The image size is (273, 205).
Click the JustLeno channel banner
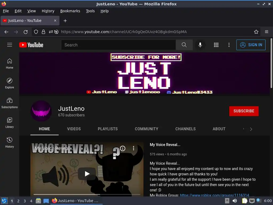point(144,74)
